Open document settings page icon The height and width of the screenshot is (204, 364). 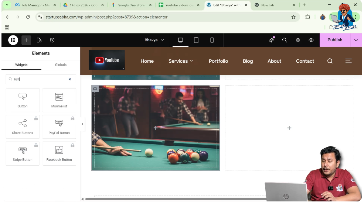point(39,40)
